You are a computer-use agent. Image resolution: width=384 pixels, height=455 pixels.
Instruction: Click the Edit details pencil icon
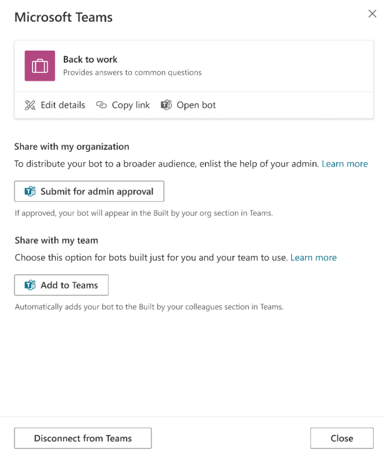pos(30,105)
